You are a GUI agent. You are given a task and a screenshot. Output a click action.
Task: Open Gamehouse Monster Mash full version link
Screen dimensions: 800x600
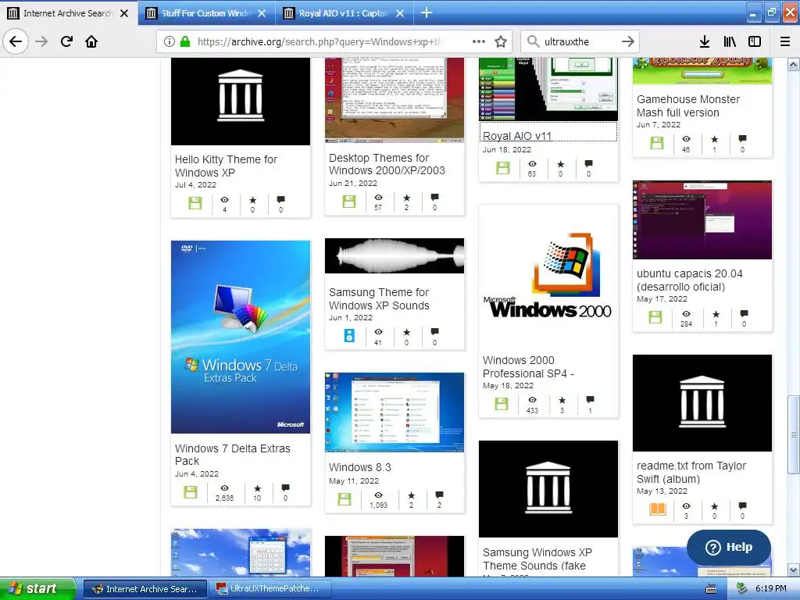[x=687, y=105]
